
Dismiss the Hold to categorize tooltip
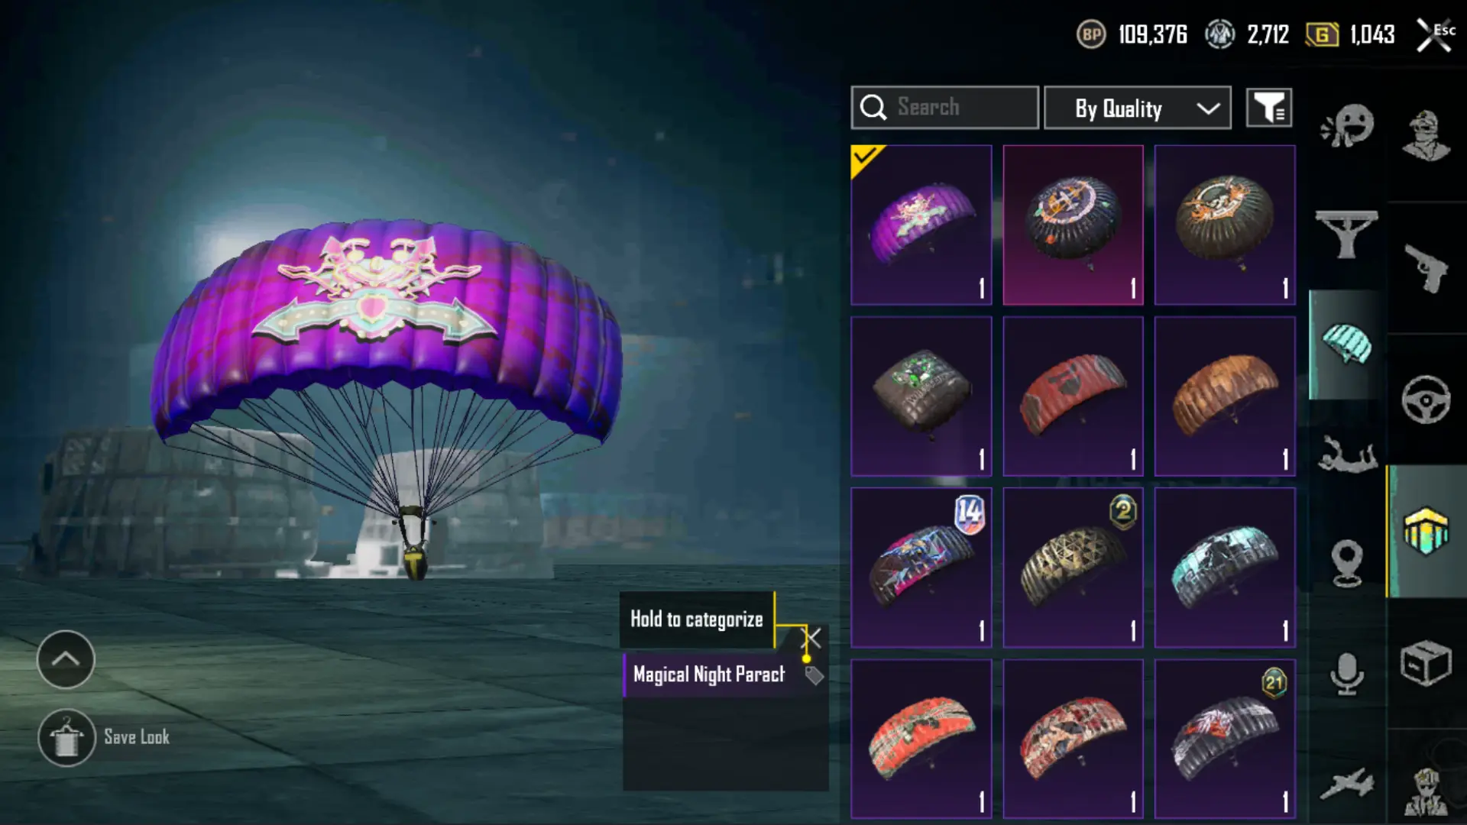(811, 638)
